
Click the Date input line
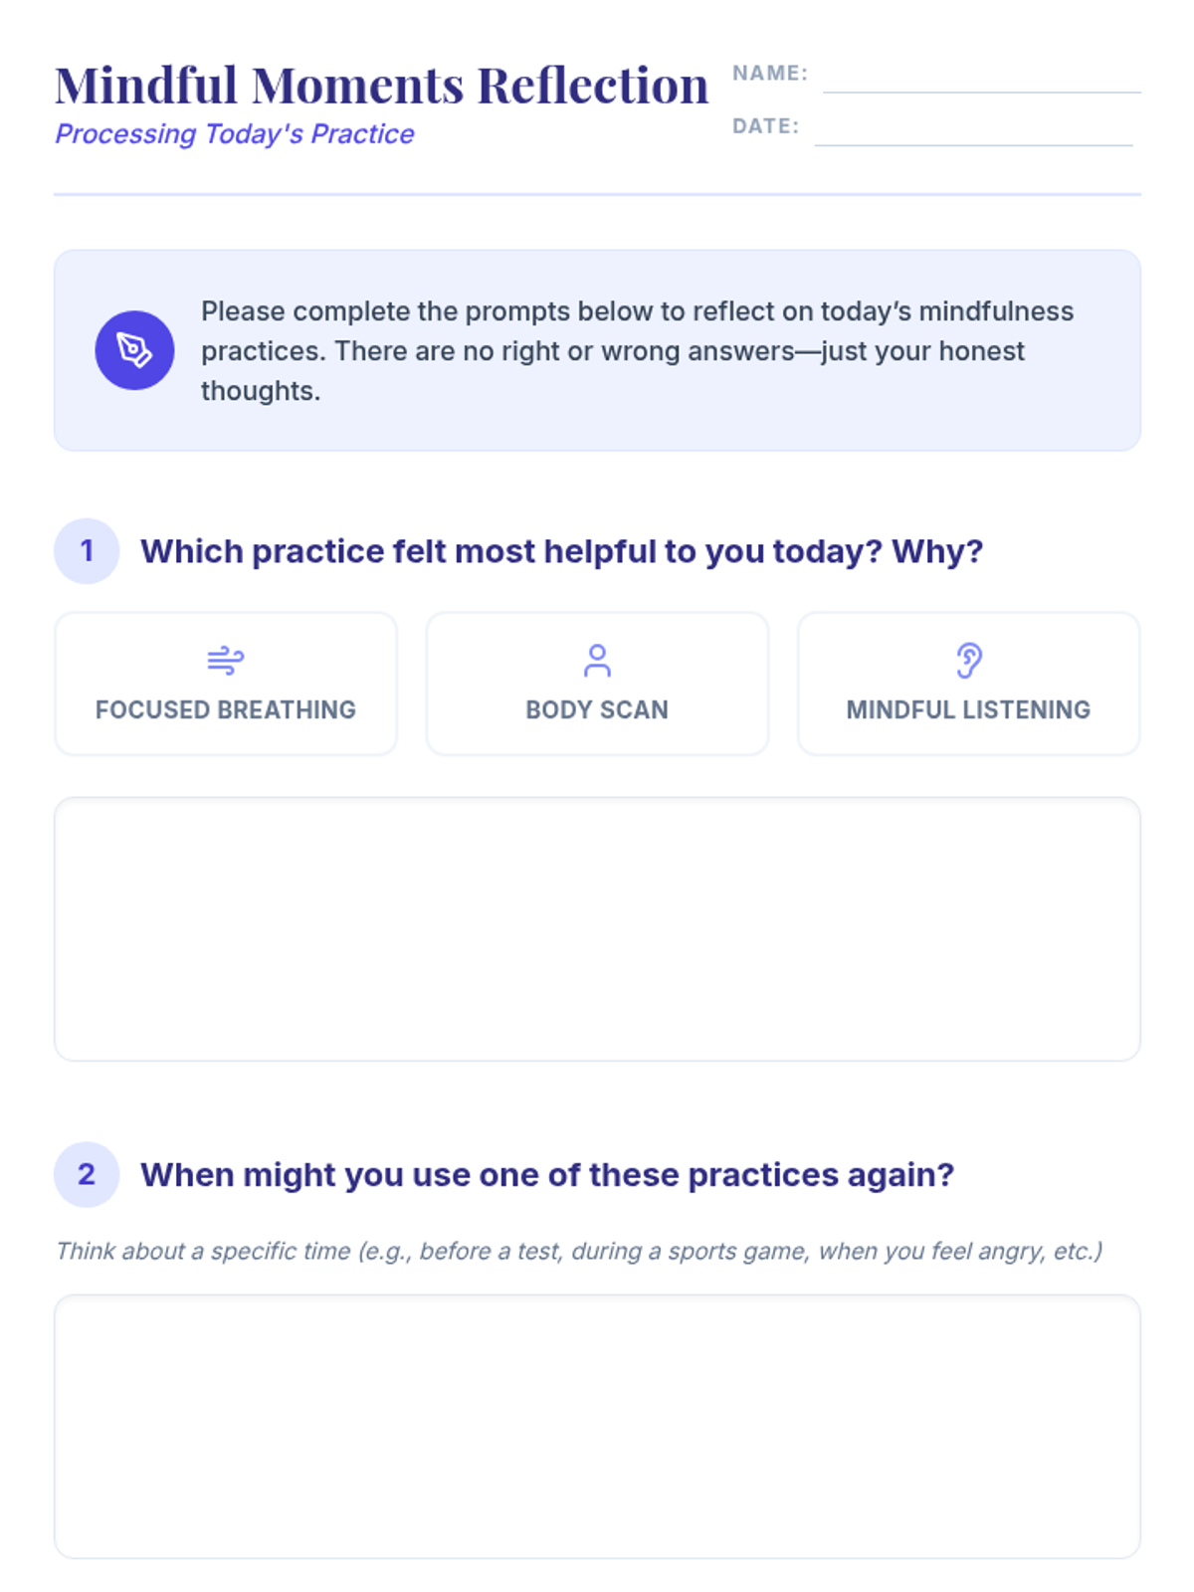pos(973,130)
